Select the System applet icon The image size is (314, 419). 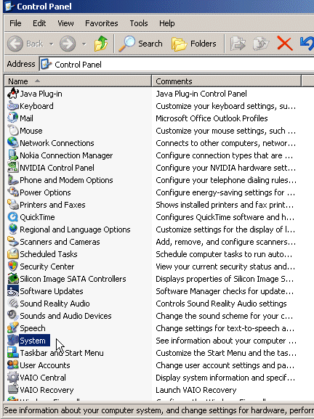click(x=13, y=341)
